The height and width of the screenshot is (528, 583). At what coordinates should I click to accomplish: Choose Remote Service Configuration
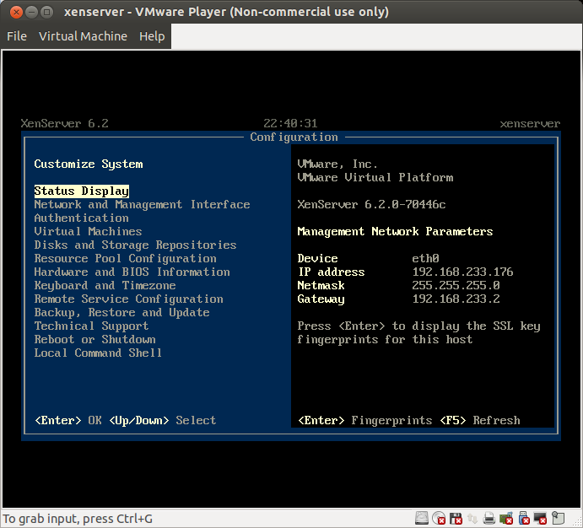(x=128, y=299)
